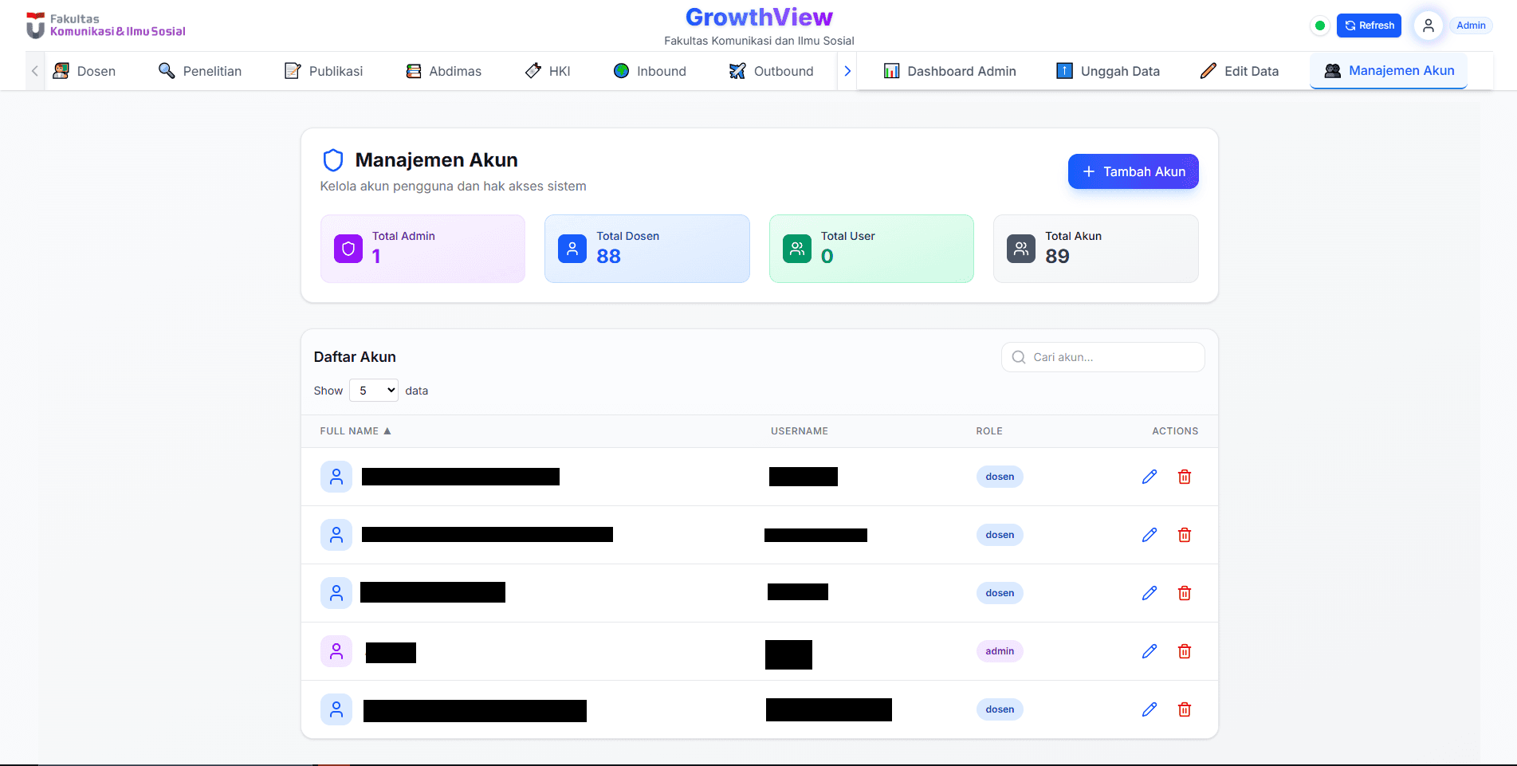Click the red trash icon in admin row
Image resolution: width=1517 pixels, height=766 pixels.
pyautogui.click(x=1184, y=651)
